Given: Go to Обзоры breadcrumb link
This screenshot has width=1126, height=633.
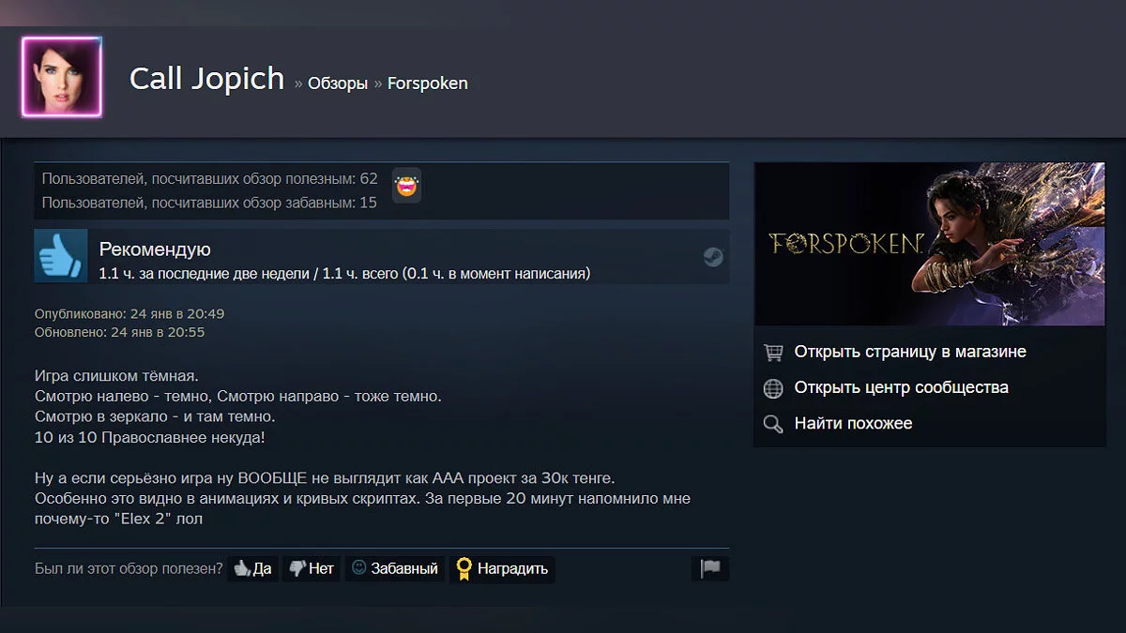Looking at the screenshot, I should [x=338, y=83].
